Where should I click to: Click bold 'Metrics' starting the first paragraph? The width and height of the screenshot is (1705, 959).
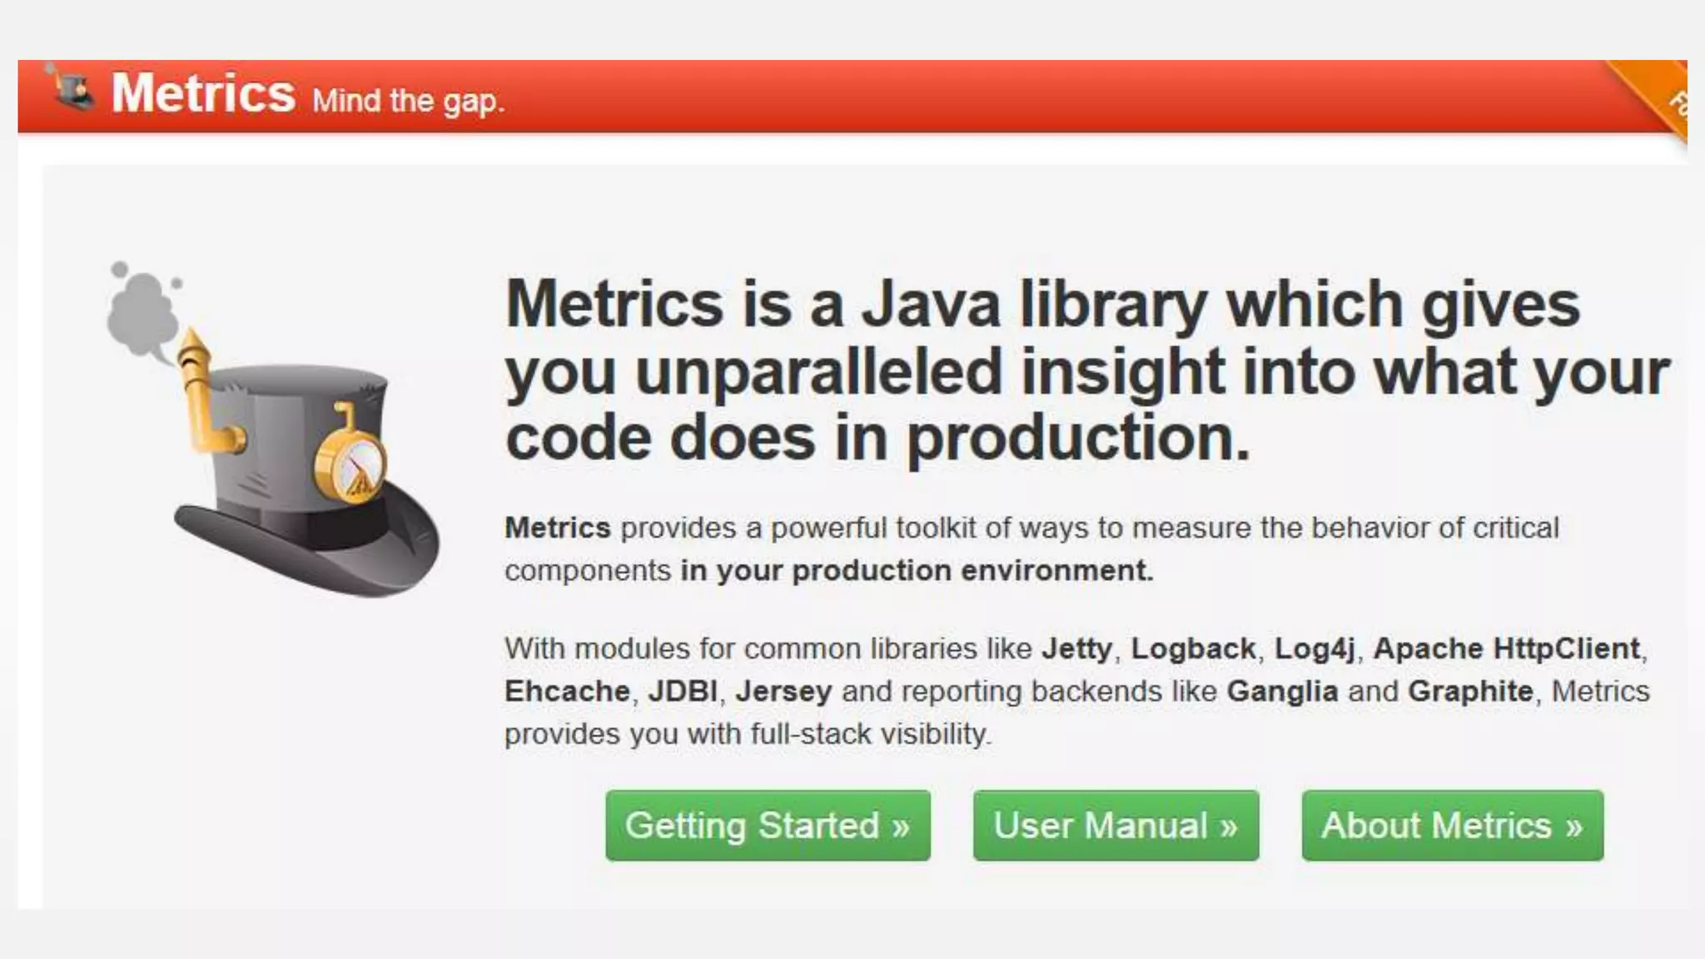[x=558, y=528]
